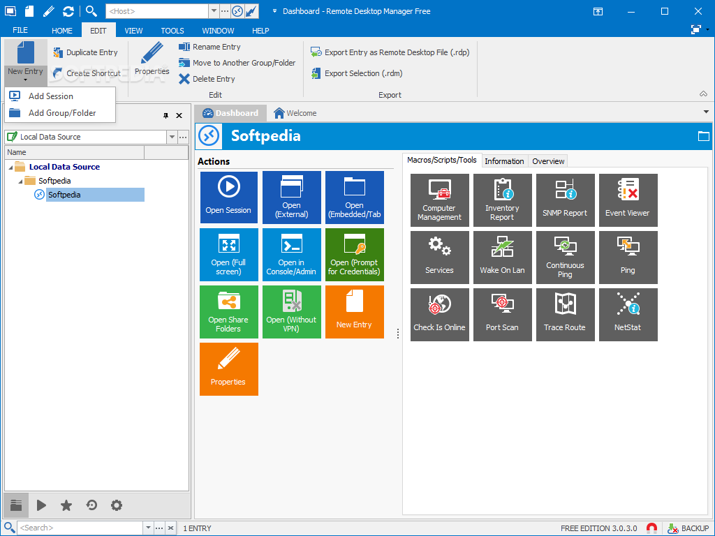Click in the Host input field

pos(157,11)
